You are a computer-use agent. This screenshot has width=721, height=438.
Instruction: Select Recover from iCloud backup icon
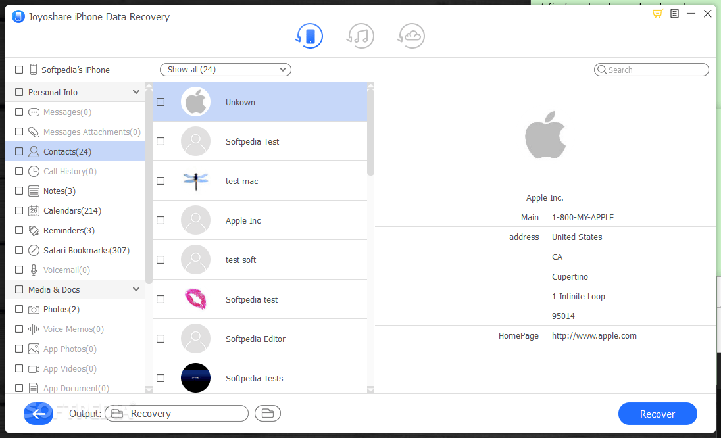pos(410,36)
